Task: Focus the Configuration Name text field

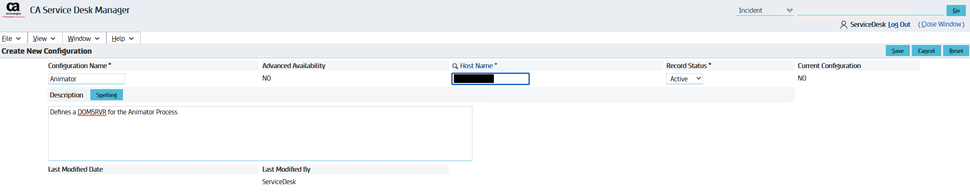Action: coord(86,79)
